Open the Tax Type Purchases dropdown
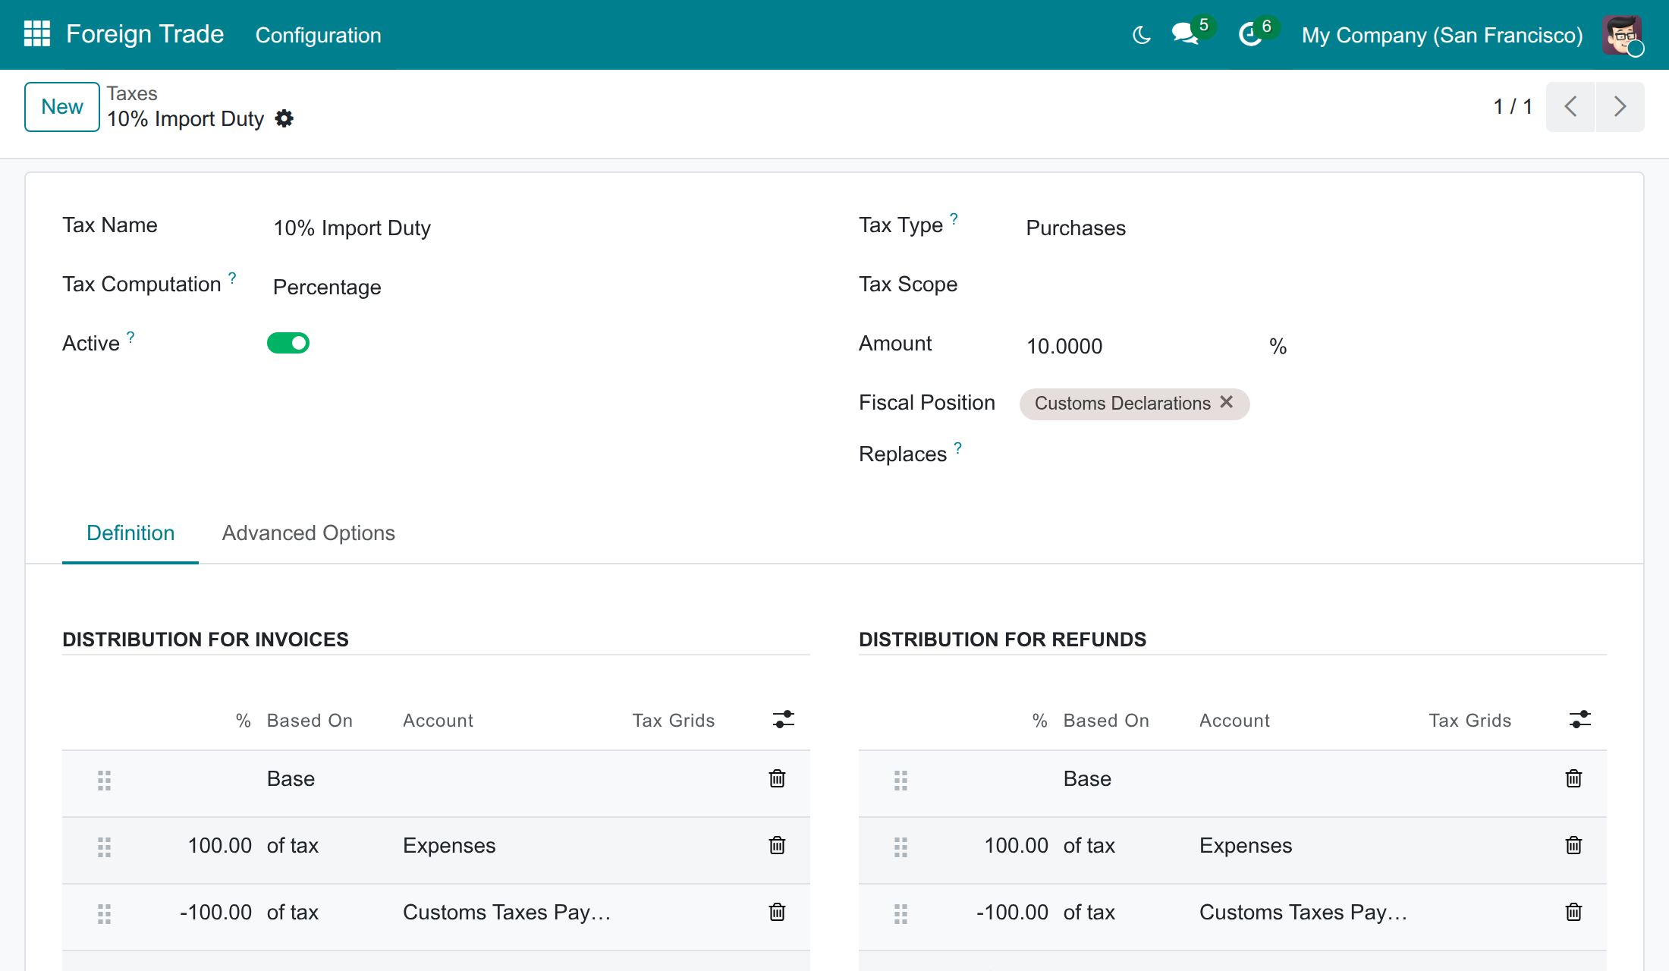Image resolution: width=1669 pixels, height=971 pixels. pos(1312,228)
